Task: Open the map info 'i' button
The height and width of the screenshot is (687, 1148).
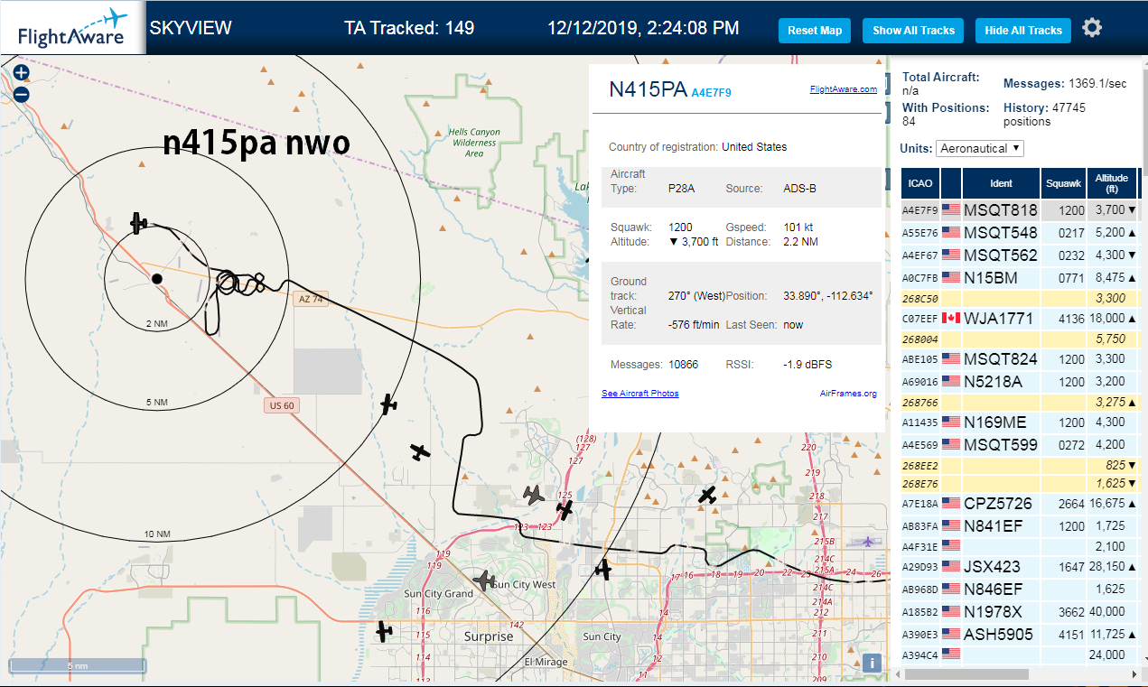Action: [x=872, y=663]
